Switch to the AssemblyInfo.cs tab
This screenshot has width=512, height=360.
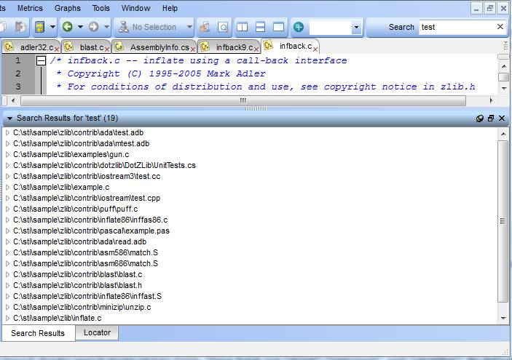[154, 47]
